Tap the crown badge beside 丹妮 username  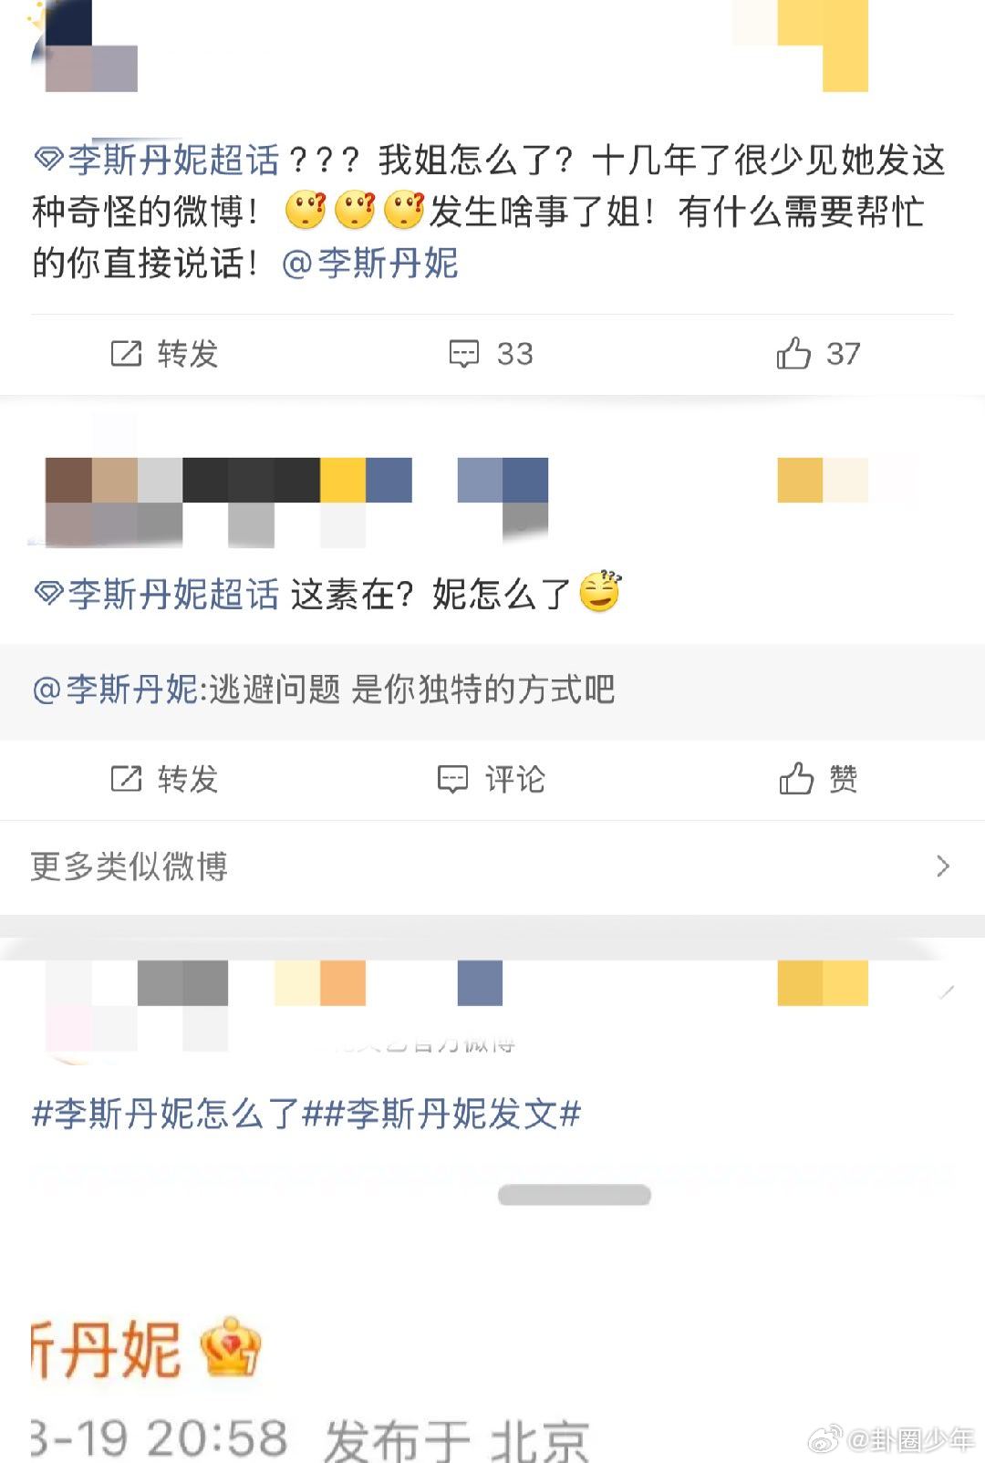(x=230, y=1347)
